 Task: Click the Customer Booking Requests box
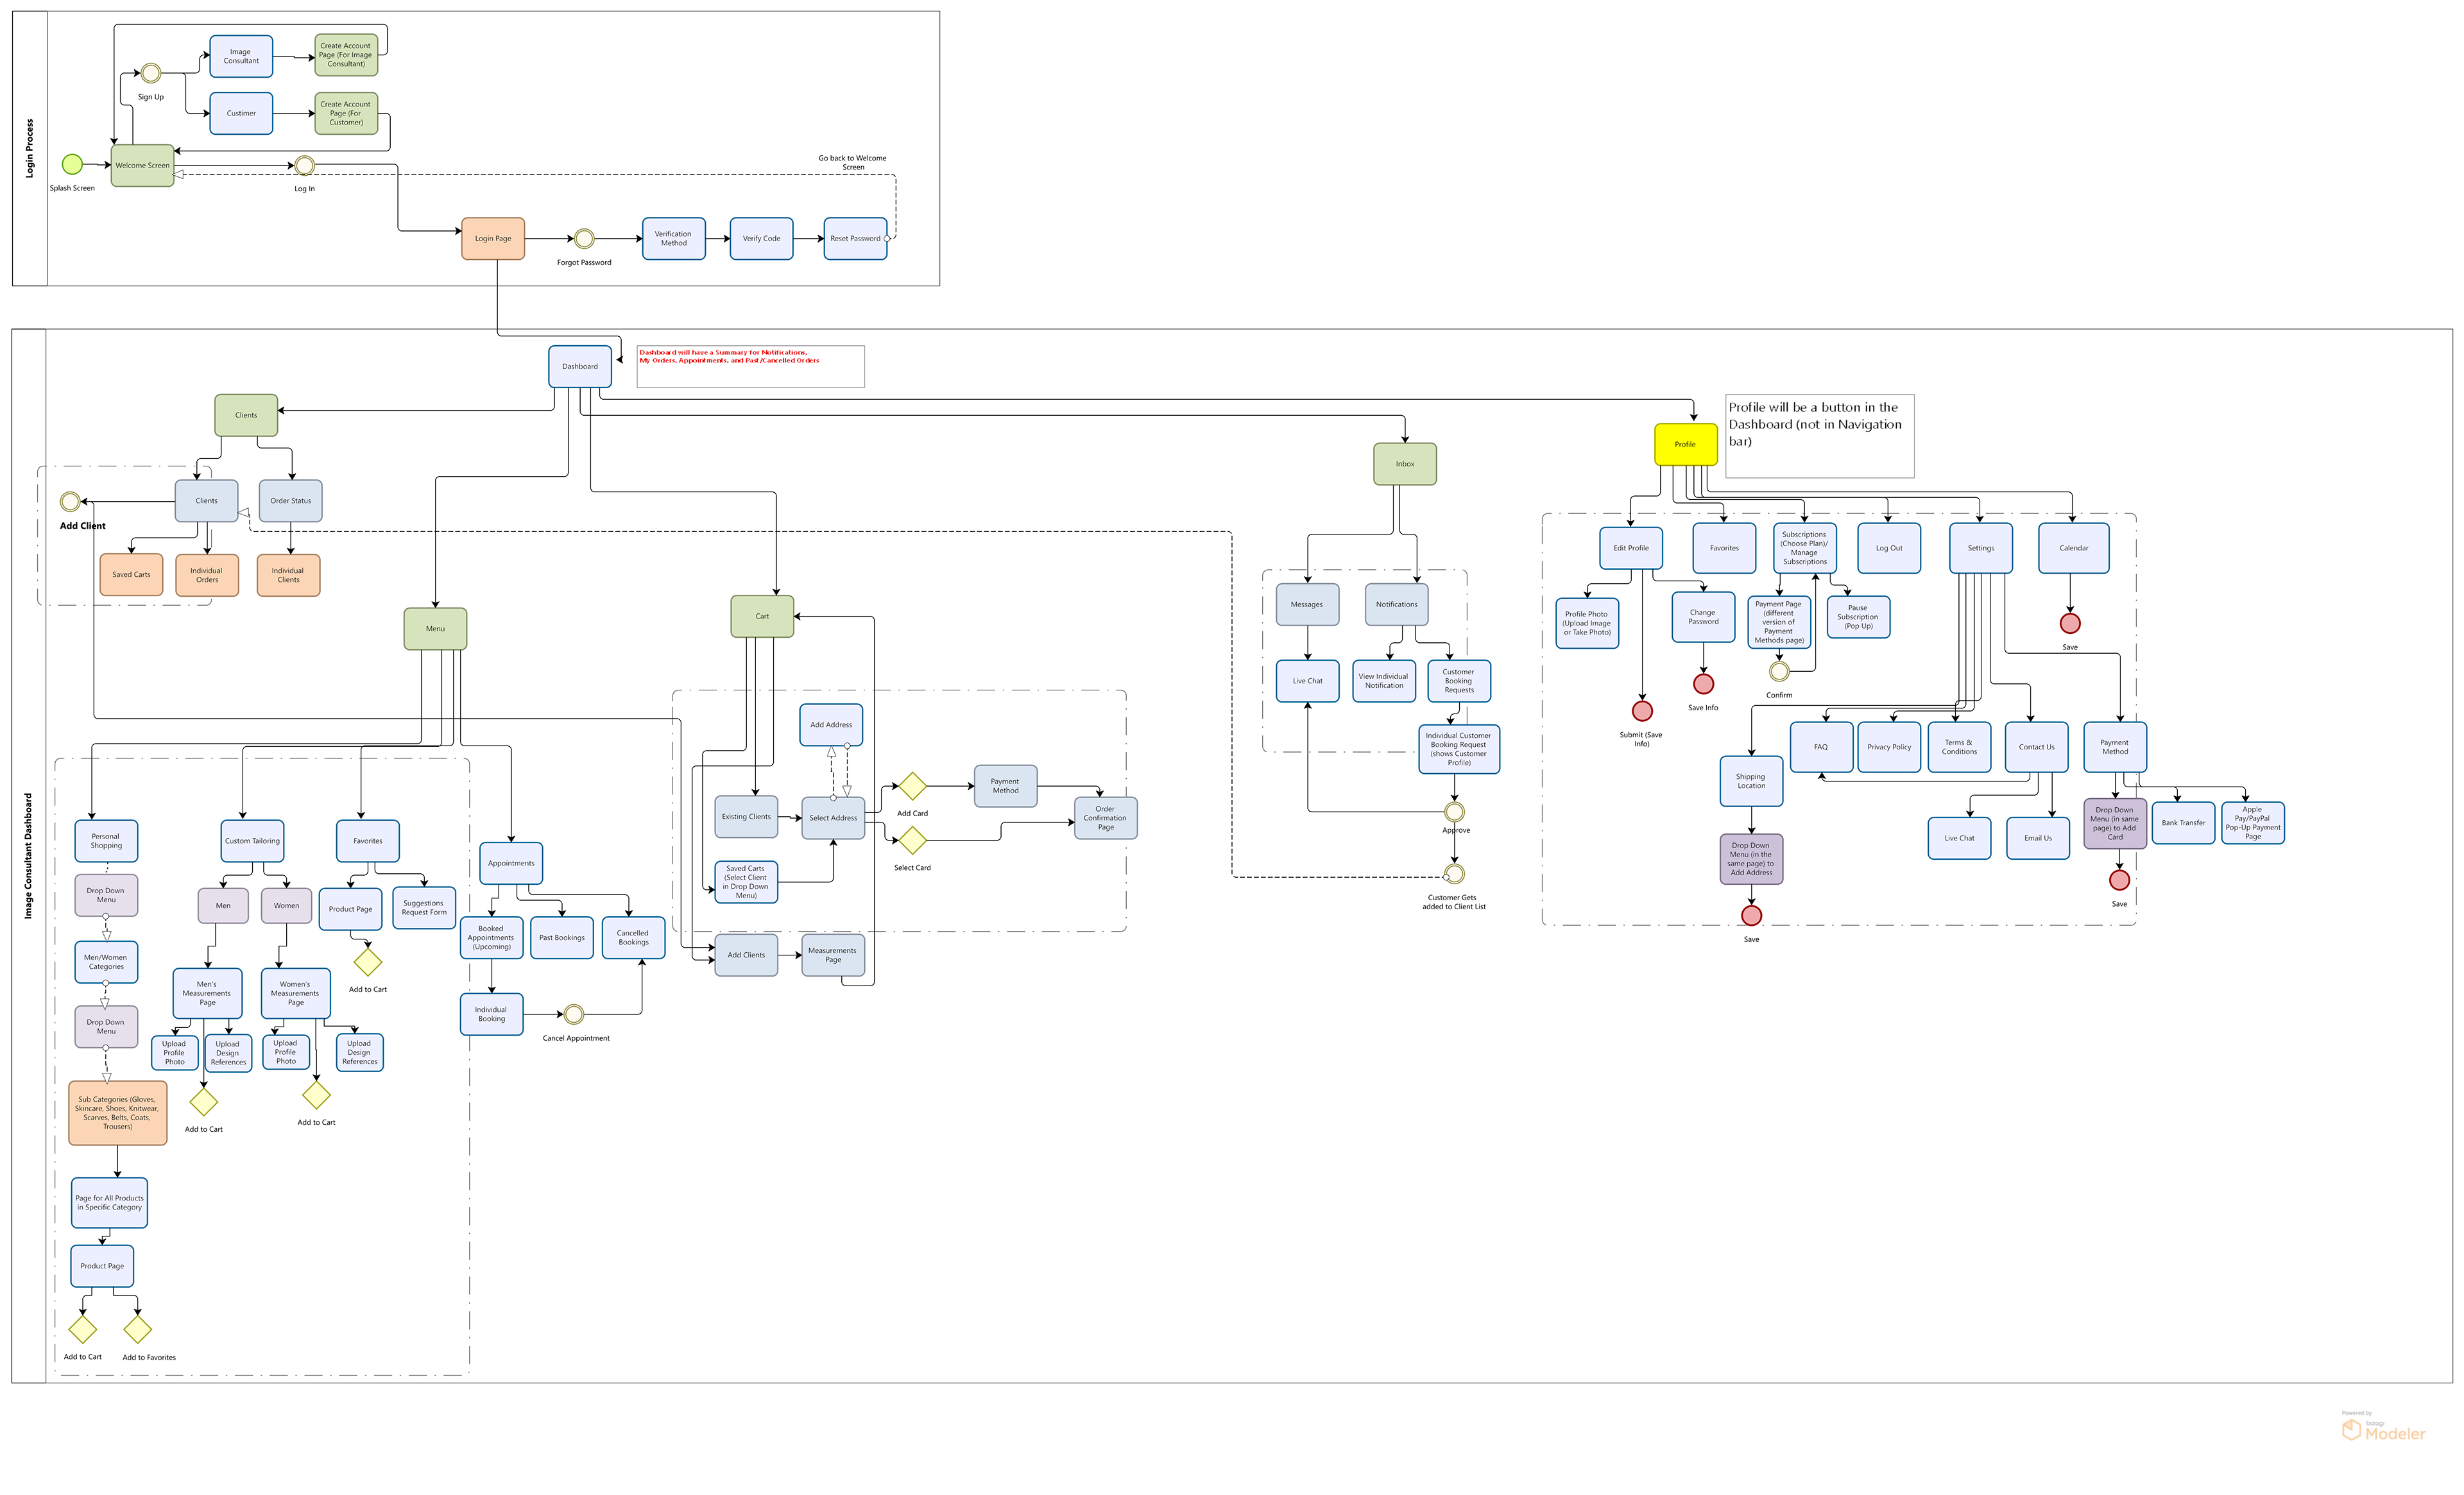[1459, 681]
